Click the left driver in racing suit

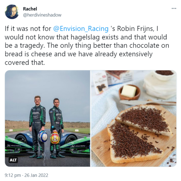click(37, 127)
